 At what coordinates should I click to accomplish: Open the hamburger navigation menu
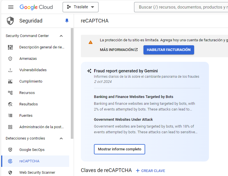11,7
